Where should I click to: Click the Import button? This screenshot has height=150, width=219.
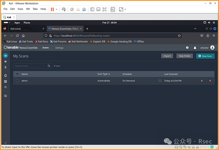(167, 56)
